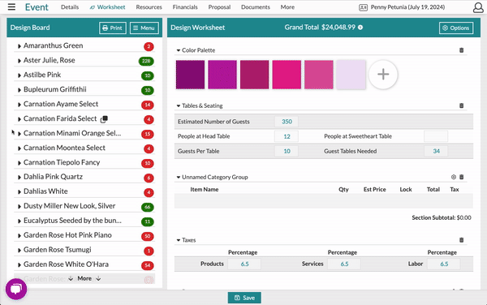Image resolution: width=487 pixels, height=305 pixels.
Task: Select Garden Rose White O'Hara row
Action: (x=84, y=264)
